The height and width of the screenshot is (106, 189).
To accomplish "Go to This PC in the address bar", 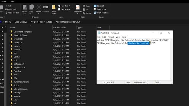I will click(x=8, y=22).
